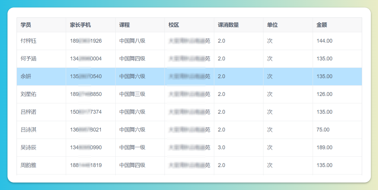Click amount 135.00 in 何予涵's row
Viewport: 378px width, 190px height.
(325, 59)
